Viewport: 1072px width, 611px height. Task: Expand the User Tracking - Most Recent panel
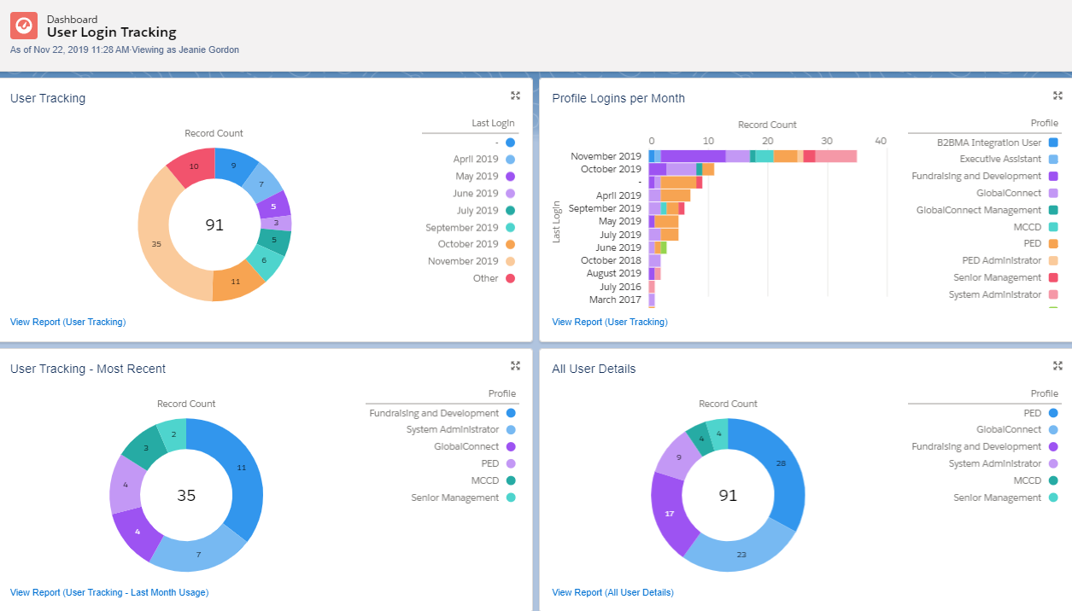(x=515, y=365)
